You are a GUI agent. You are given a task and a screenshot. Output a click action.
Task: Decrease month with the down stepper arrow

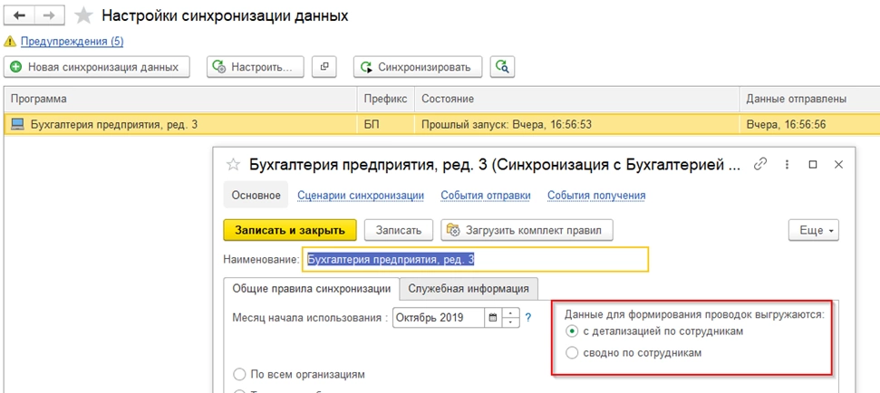(511, 323)
